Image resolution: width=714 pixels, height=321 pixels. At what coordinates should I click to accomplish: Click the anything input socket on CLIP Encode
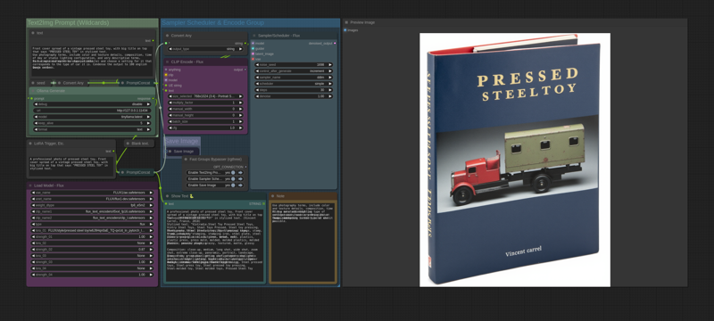coord(166,70)
